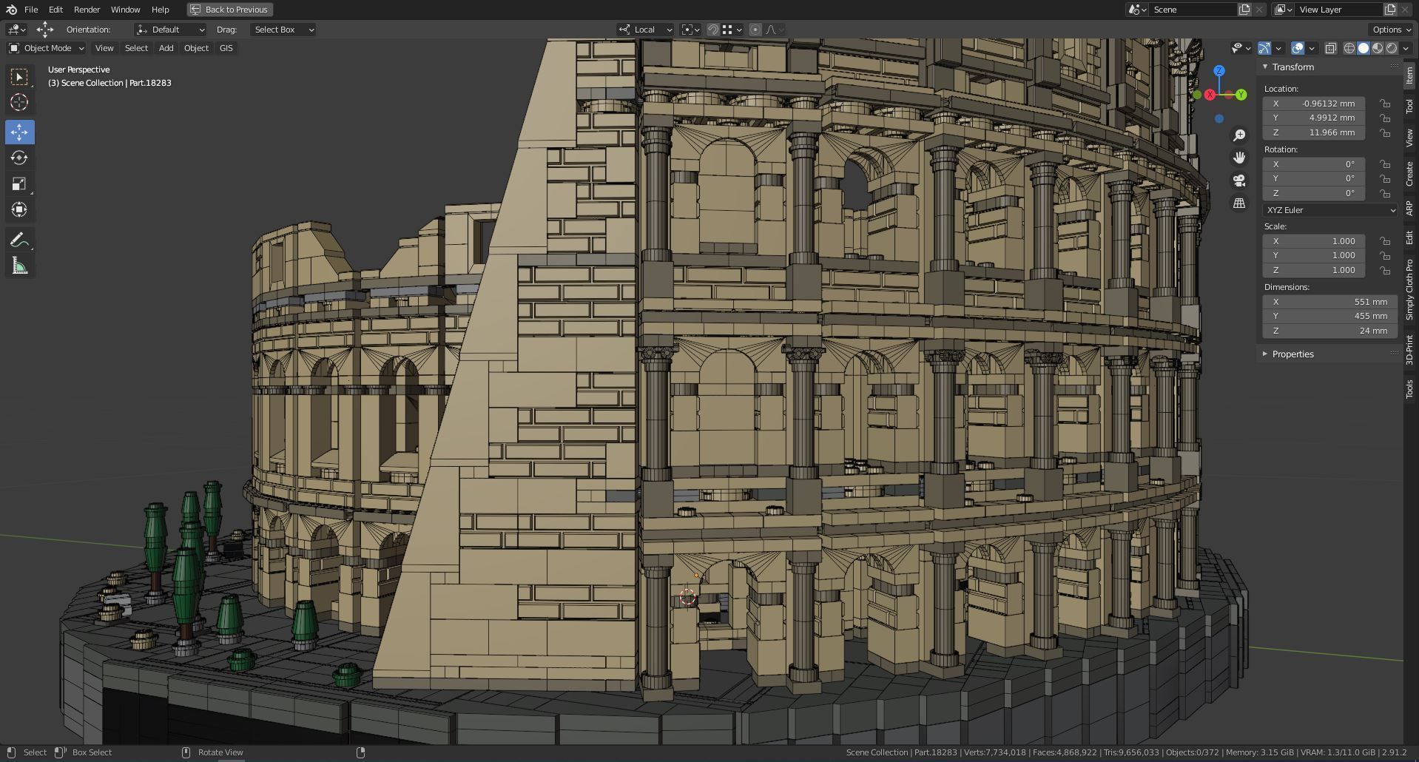
Task: Open snapping options dropdown
Action: point(732,30)
